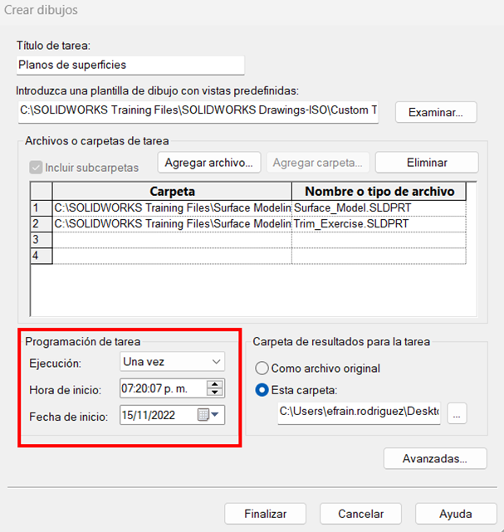Click the Título de tarea input field
504x532 pixels.
pos(130,65)
